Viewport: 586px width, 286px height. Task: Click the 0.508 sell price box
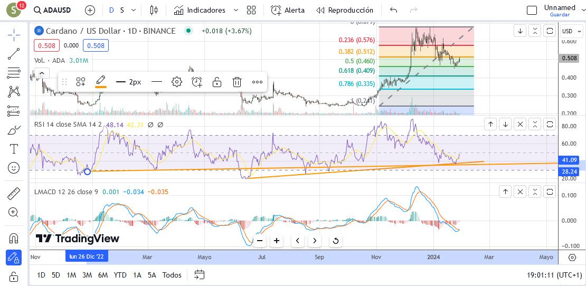(x=46, y=45)
